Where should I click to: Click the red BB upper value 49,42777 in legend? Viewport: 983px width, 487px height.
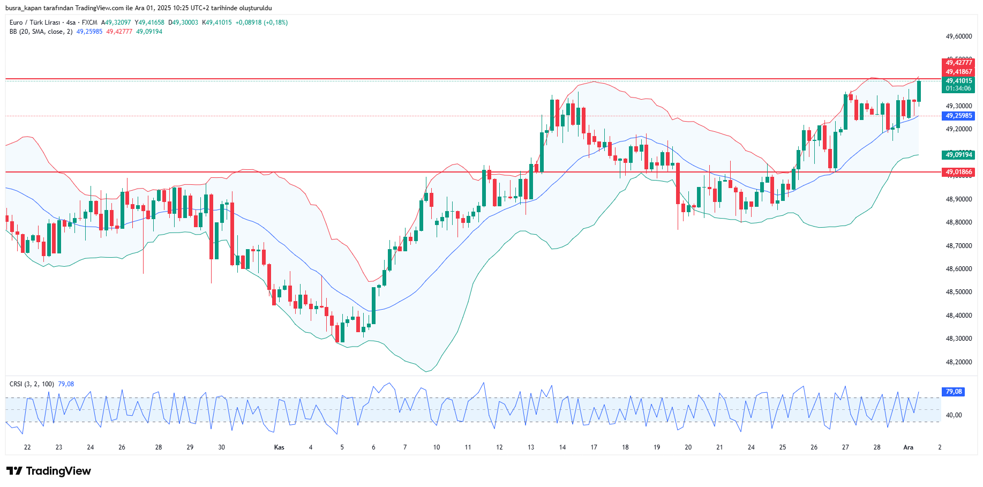(x=119, y=32)
